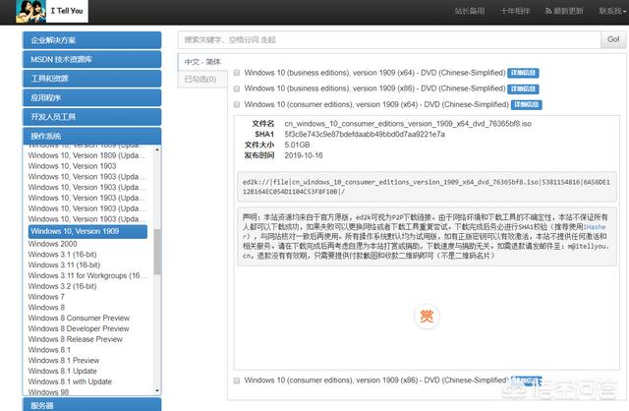Select Windows 7 in the OS list

[46, 297]
